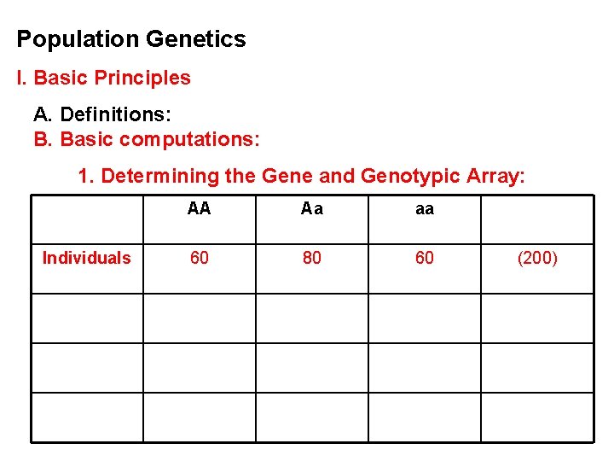The height and width of the screenshot is (461, 614).
Task: Click the empty top-left table header cell
Action: pyautogui.click(x=87, y=219)
